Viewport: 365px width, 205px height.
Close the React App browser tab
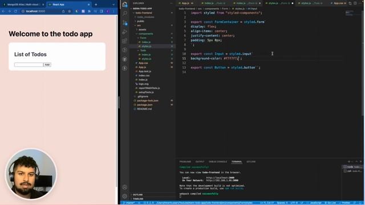click(x=89, y=5)
